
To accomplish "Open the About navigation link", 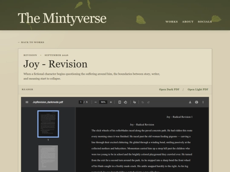I will click(x=188, y=22).
